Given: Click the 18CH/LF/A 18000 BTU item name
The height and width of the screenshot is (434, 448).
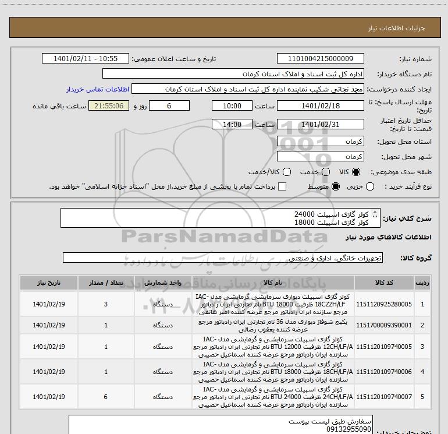Looking at the screenshot, I should click(x=273, y=372).
